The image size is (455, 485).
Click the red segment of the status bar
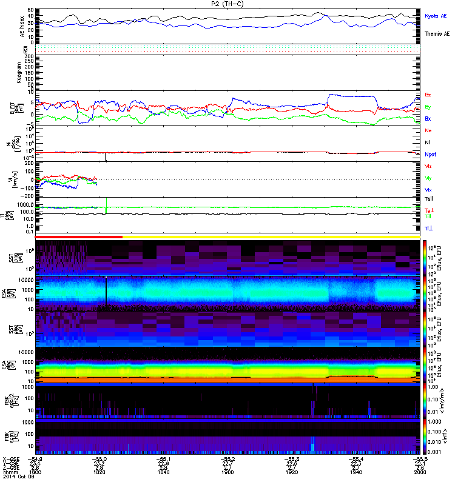[x=79, y=237]
